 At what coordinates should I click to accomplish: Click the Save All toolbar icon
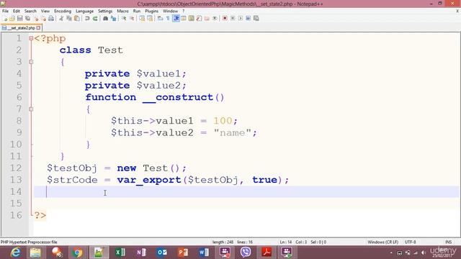27,19
